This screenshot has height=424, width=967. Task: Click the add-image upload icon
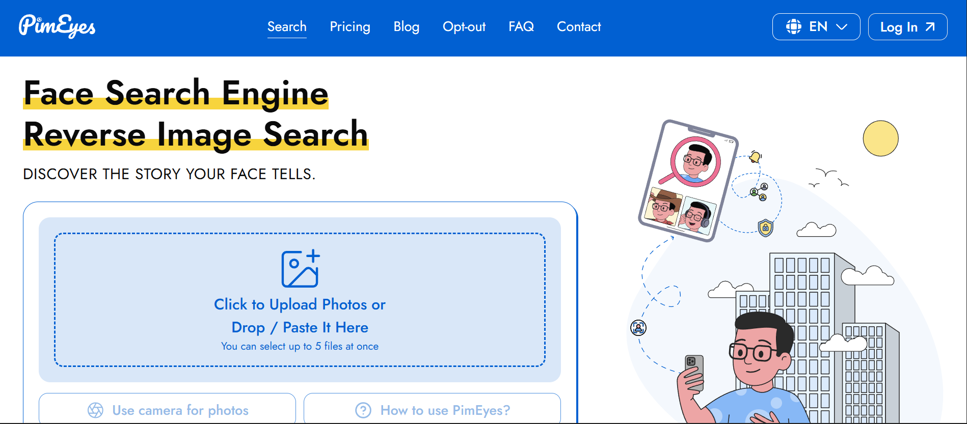[300, 269]
